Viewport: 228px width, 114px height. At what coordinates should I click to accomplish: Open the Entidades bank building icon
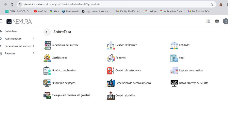[x=174, y=45]
